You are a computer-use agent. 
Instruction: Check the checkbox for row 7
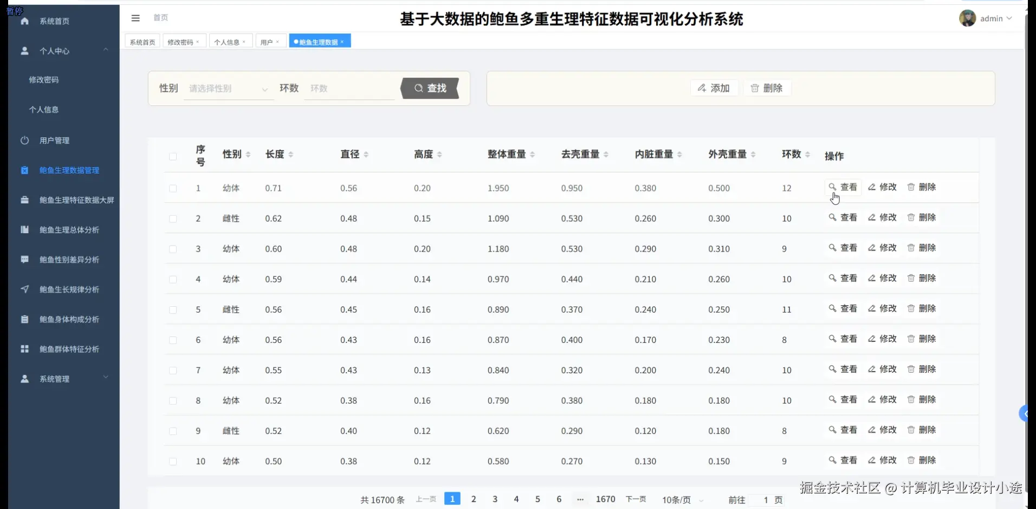pos(173,370)
